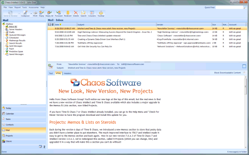Click the navigation pane configure icon

click(41, 147)
